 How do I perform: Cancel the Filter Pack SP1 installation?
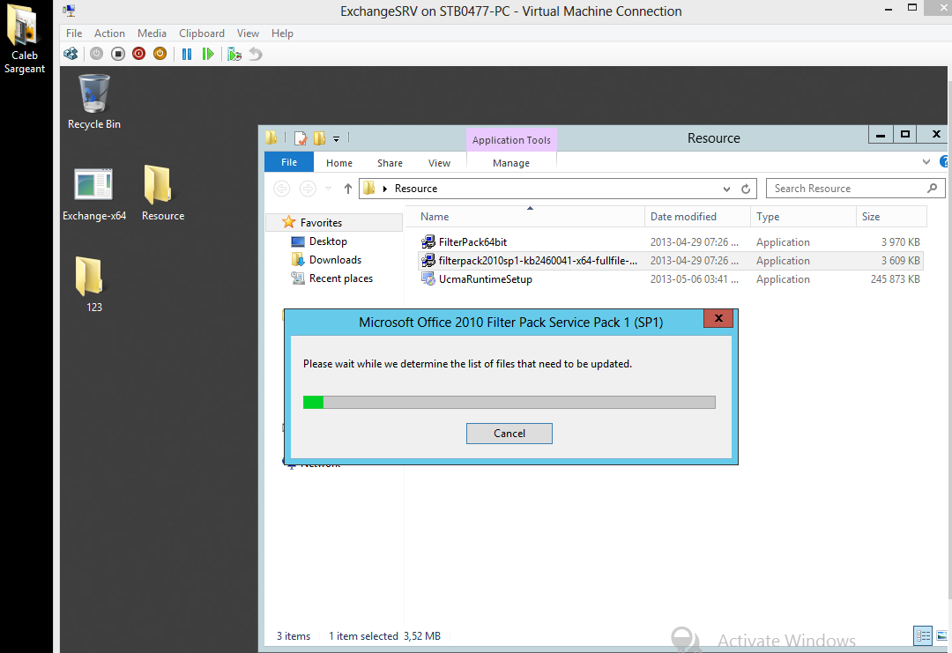(x=509, y=434)
